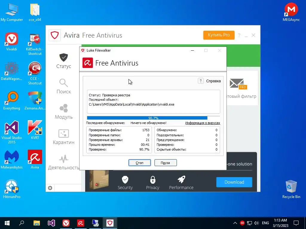Open the cce_x64 folder on desktop
The height and width of the screenshot is (229, 306).
coord(35,13)
